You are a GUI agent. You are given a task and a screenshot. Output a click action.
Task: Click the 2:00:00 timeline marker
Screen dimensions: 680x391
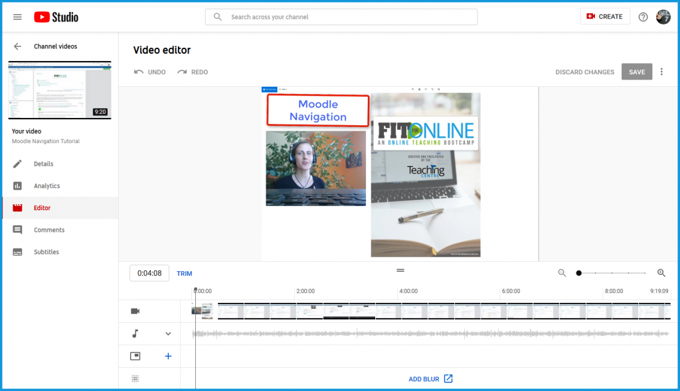(305, 291)
